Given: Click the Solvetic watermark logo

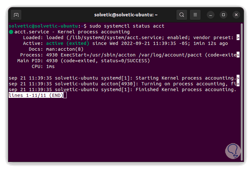Looking at the screenshot, I should (232, 151).
